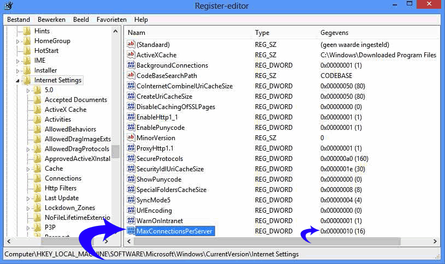445x264 pixels.
Task: Click the DWORD icon of EnablePunycode
Action: tap(131, 127)
